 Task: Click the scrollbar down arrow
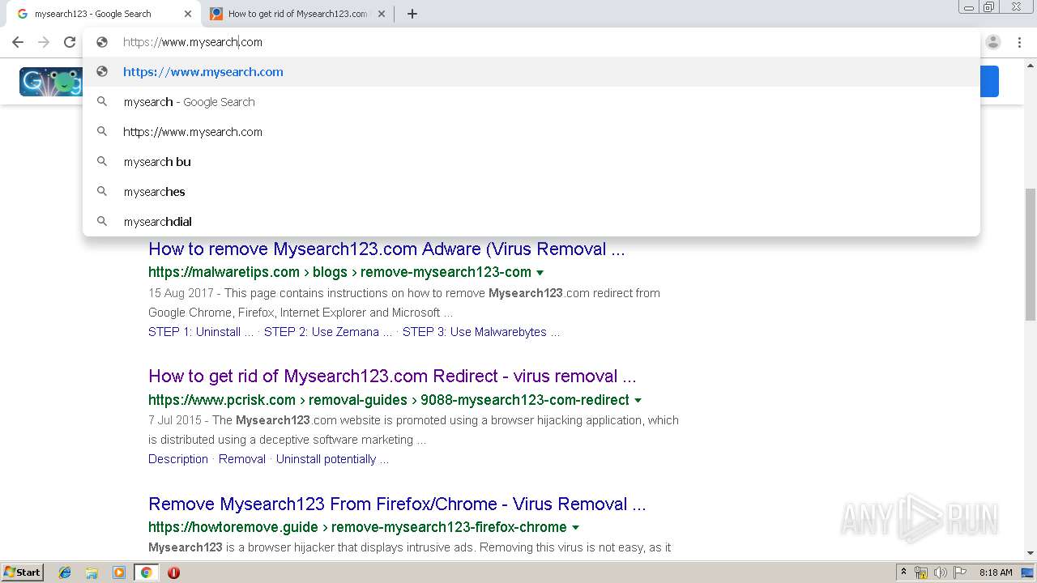coord(1031,554)
